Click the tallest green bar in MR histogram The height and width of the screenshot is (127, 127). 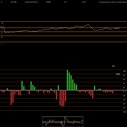(67, 80)
